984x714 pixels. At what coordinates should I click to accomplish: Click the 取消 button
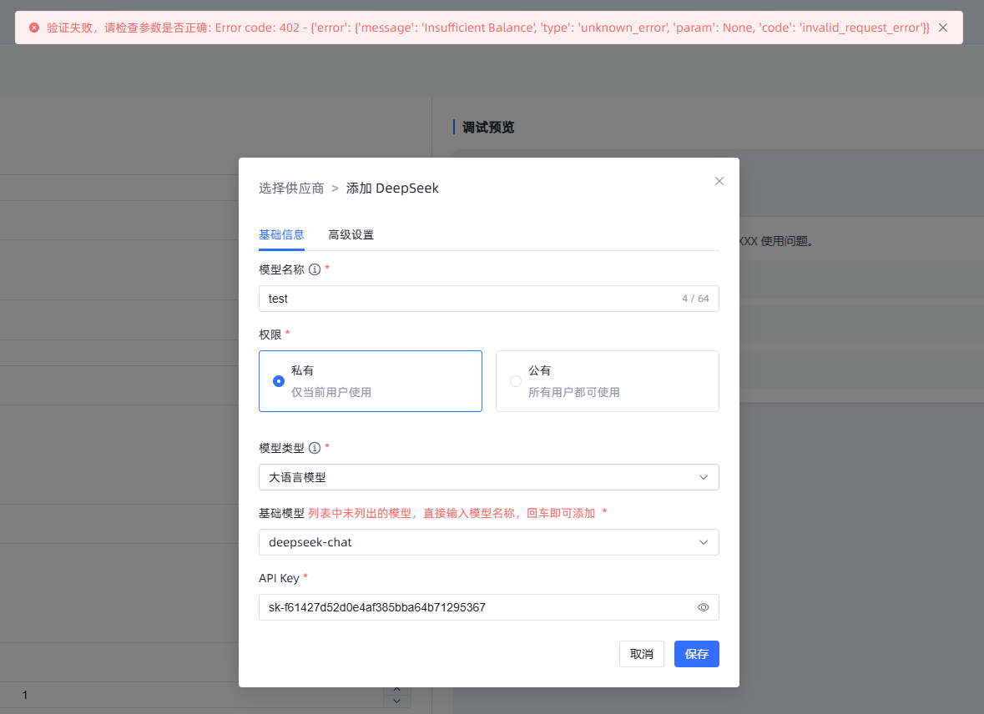[x=641, y=654]
